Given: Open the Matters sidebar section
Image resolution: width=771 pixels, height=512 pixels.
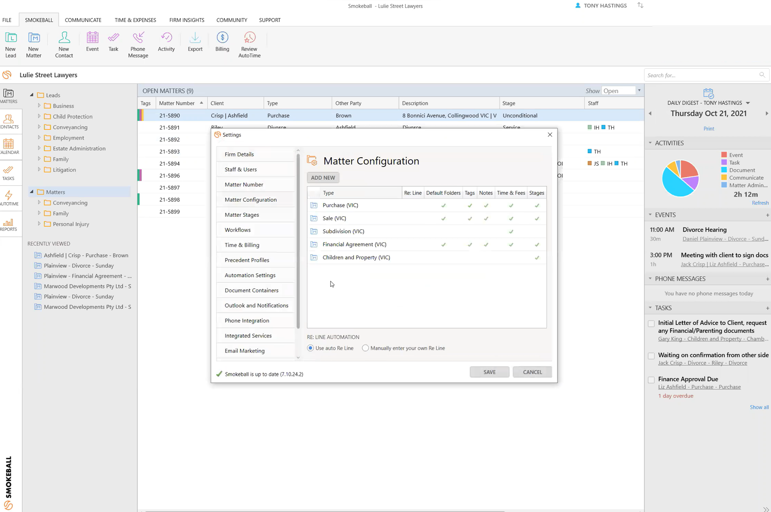Looking at the screenshot, I should tap(8, 96).
